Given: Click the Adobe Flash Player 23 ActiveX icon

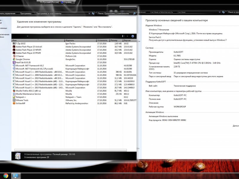Looking at the screenshot, I should (x=14, y=47).
